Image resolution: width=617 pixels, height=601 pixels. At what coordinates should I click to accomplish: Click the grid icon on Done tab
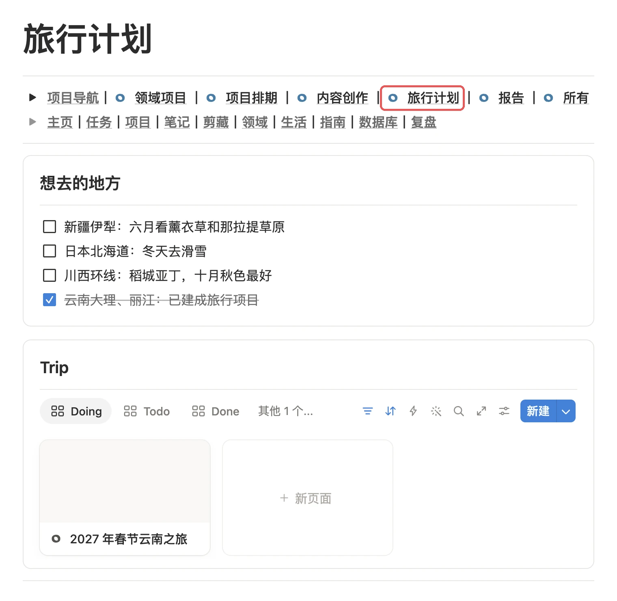pos(198,411)
